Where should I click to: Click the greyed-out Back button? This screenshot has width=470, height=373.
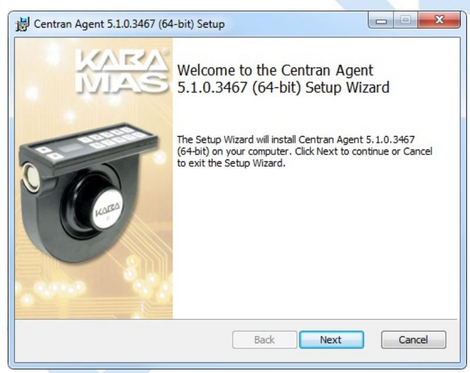tap(265, 340)
